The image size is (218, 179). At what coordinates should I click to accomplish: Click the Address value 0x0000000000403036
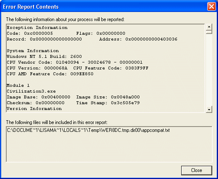(151, 39)
